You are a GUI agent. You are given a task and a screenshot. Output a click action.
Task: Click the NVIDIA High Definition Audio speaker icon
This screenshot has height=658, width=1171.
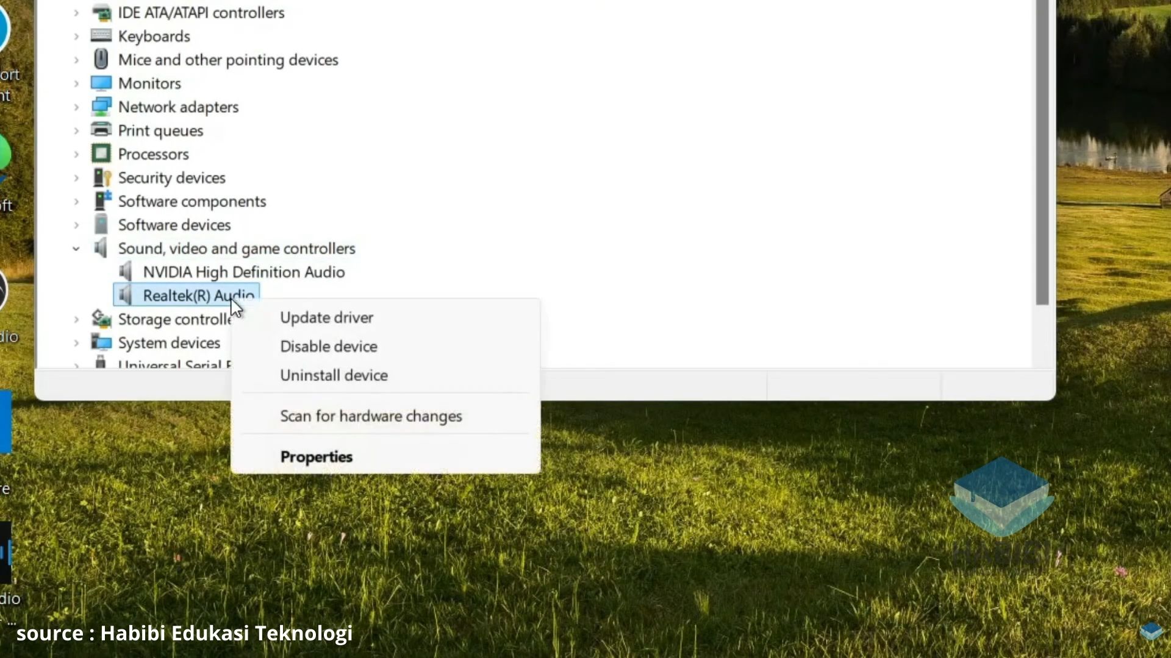[x=126, y=272]
